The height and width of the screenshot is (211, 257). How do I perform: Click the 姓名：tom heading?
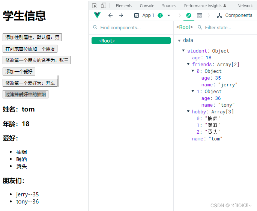[19, 109]
